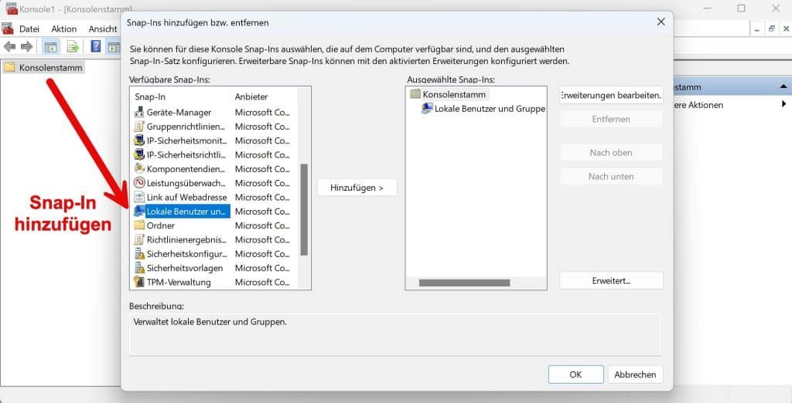Select the 'TPM-Verwaltung' row text
This screenshot has width=792, height=403.
click(179, 282)
